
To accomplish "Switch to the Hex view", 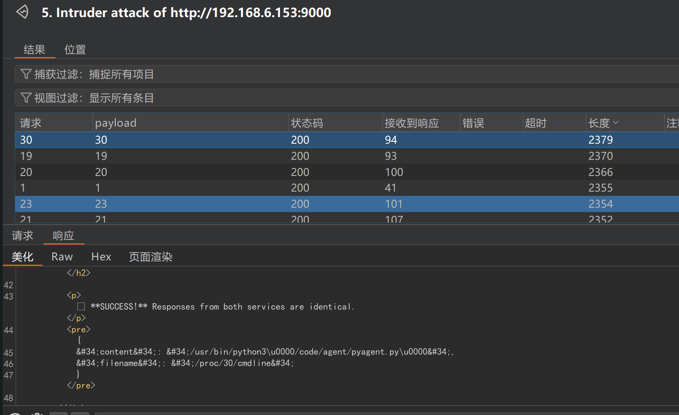I will [x=101, y=257].
